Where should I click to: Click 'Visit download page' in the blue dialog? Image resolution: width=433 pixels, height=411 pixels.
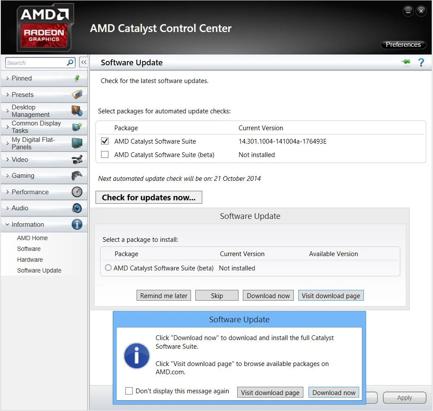[270, 392]
